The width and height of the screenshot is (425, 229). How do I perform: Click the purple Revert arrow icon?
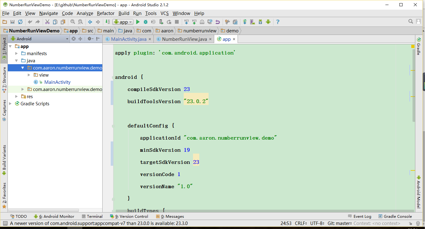[218, 22]
